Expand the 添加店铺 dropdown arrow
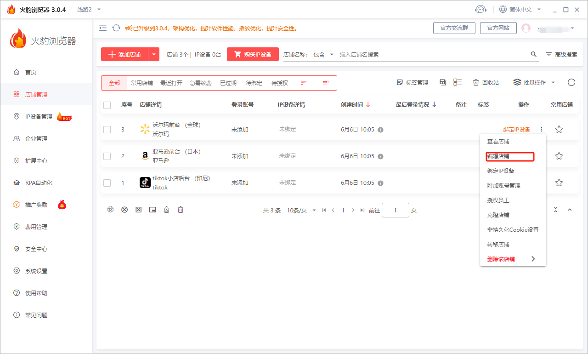This screenshot has height=354, width=588. [154, 54]
